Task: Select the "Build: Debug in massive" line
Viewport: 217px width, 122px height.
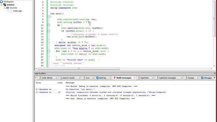Action: point(101,86)
